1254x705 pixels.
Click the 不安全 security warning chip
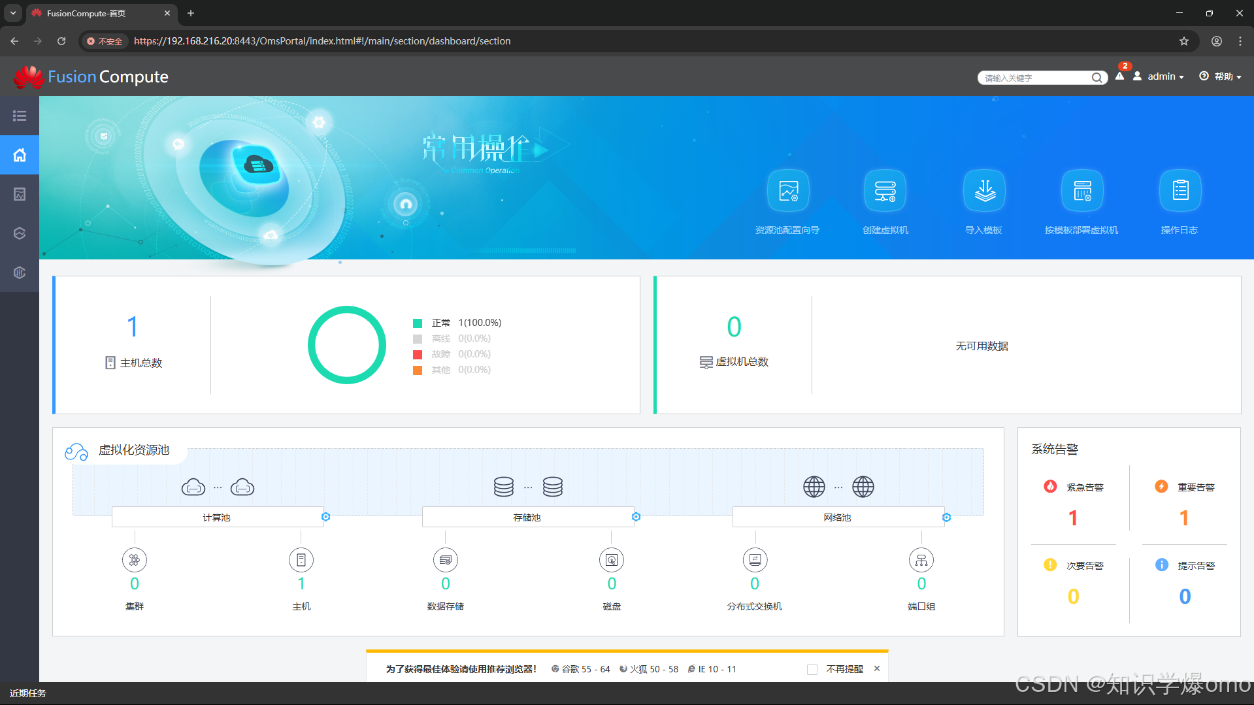pyautogui.click(x=105, y=41)
